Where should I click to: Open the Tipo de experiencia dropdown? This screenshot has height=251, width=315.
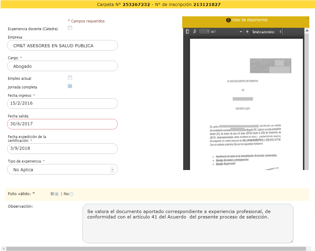(x=62, y=169)
